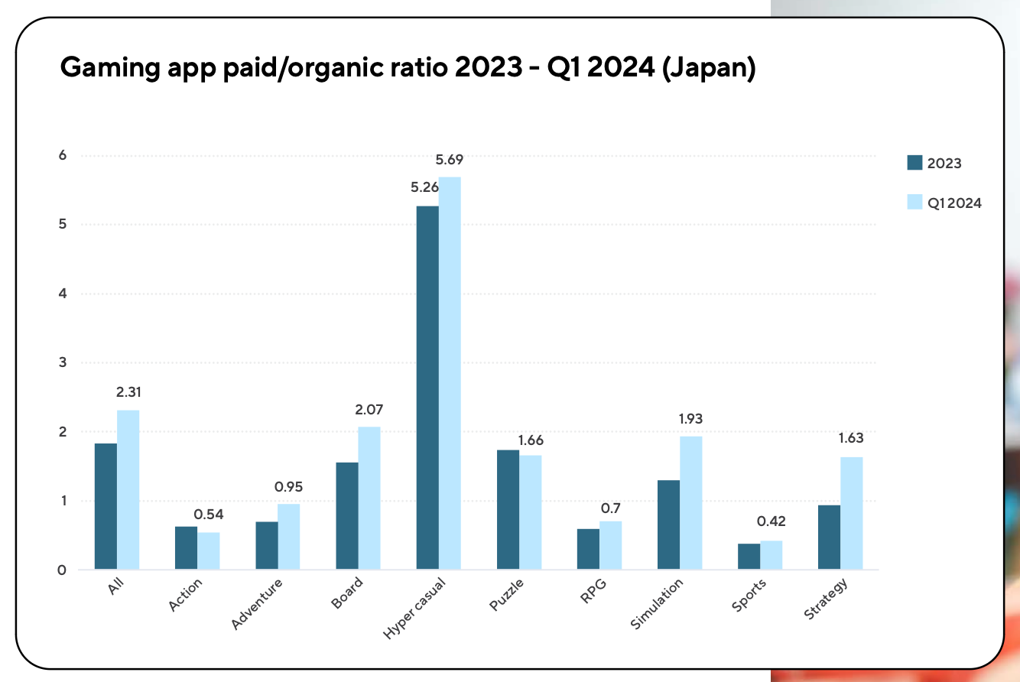Select the Board Q1 2024 bar
Image resolution: width=1020 pixels, height=682 pixels.
[369, 498]
